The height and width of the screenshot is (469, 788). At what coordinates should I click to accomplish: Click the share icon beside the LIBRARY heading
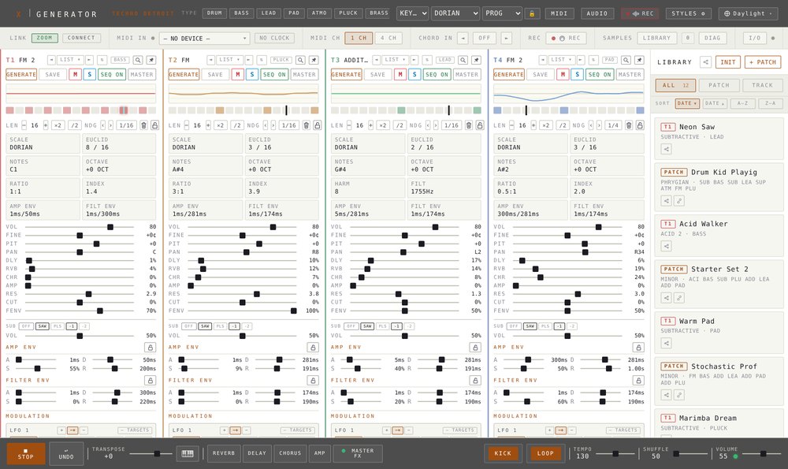705,62
